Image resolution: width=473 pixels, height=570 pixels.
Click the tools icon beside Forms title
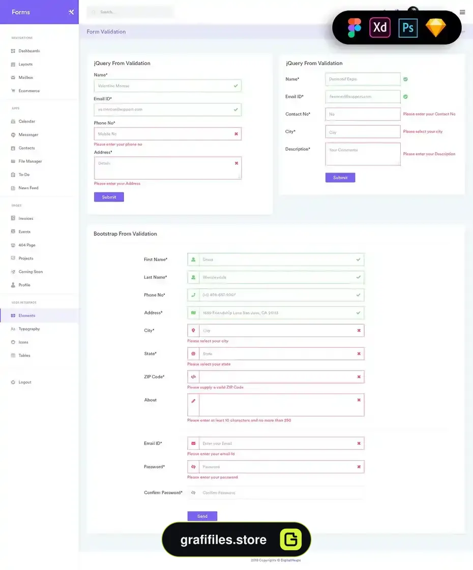tap(71, 12)
